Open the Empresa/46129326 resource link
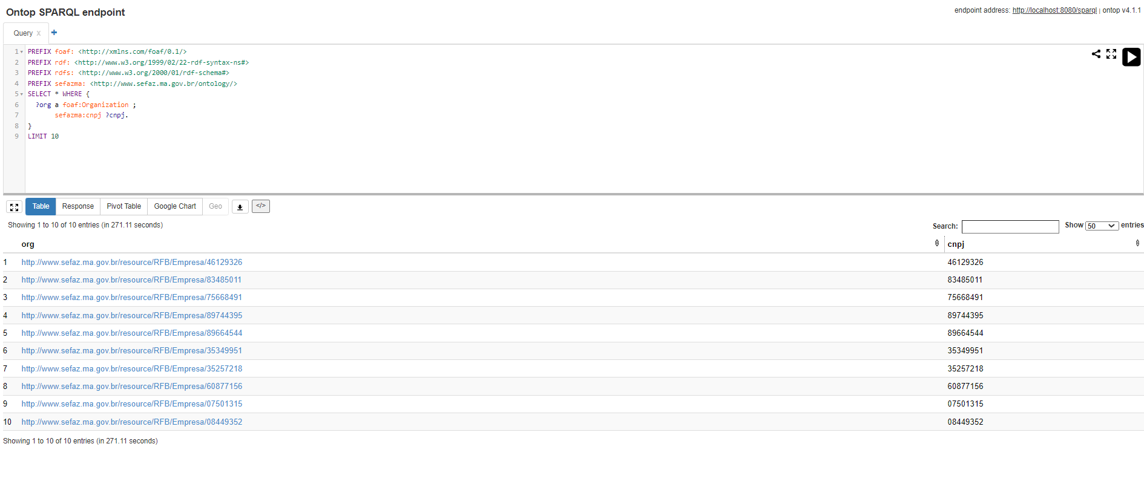This screenshot has height=487, width=1144. pos(132,262)
